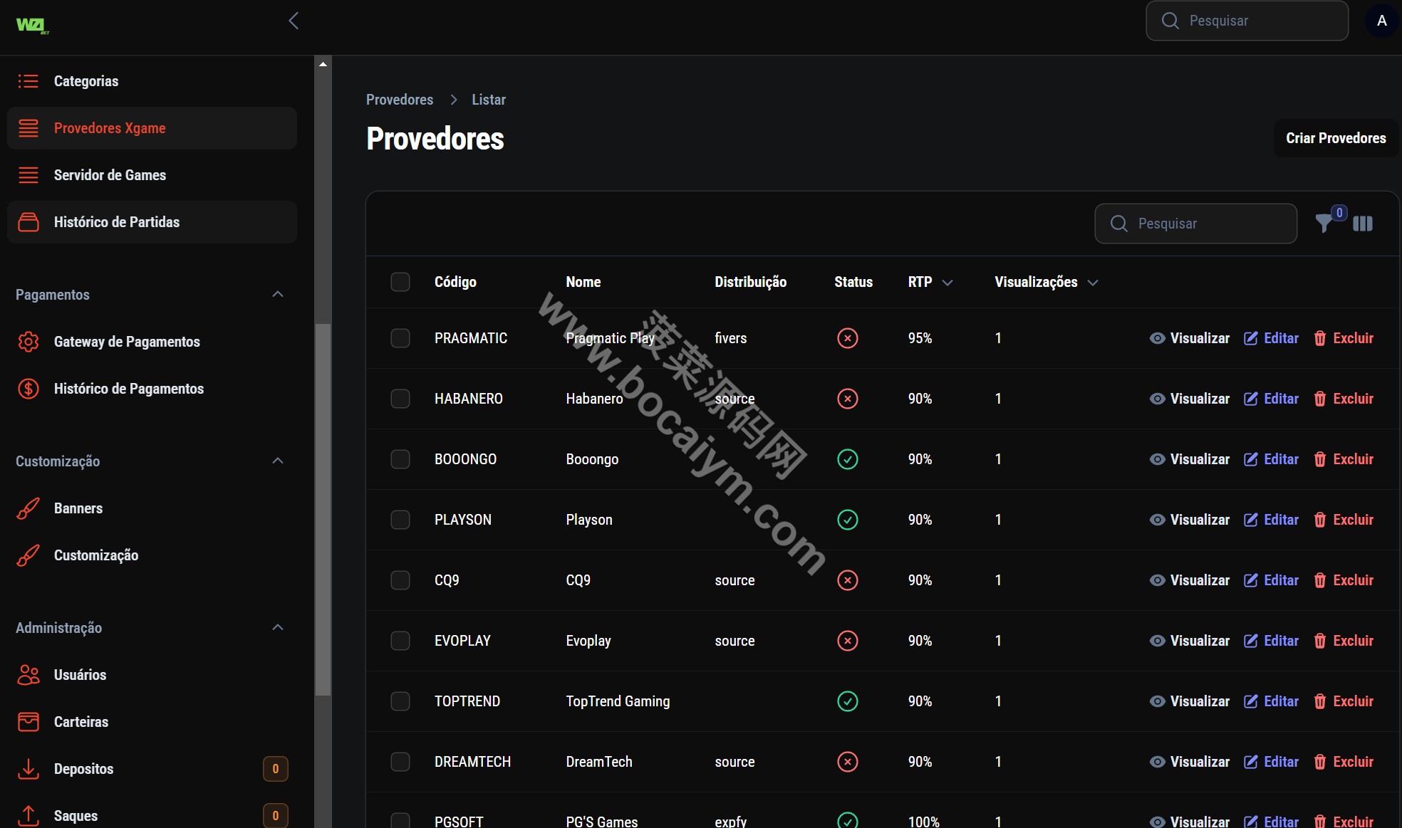
Task: Open Provedores Xgame in the sidebar
Action: 152,128
